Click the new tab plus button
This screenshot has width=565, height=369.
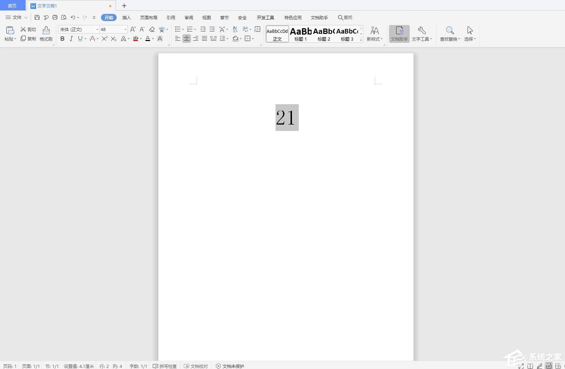[x=124, y=6]
